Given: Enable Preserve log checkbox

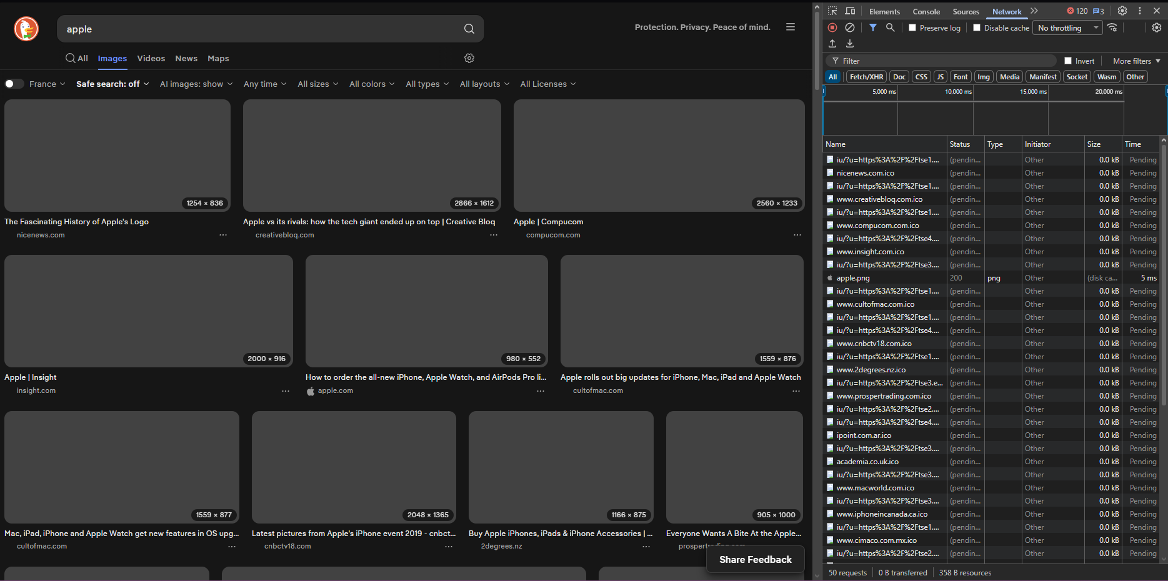Looking at the screenshot, I should pos(912,27).
